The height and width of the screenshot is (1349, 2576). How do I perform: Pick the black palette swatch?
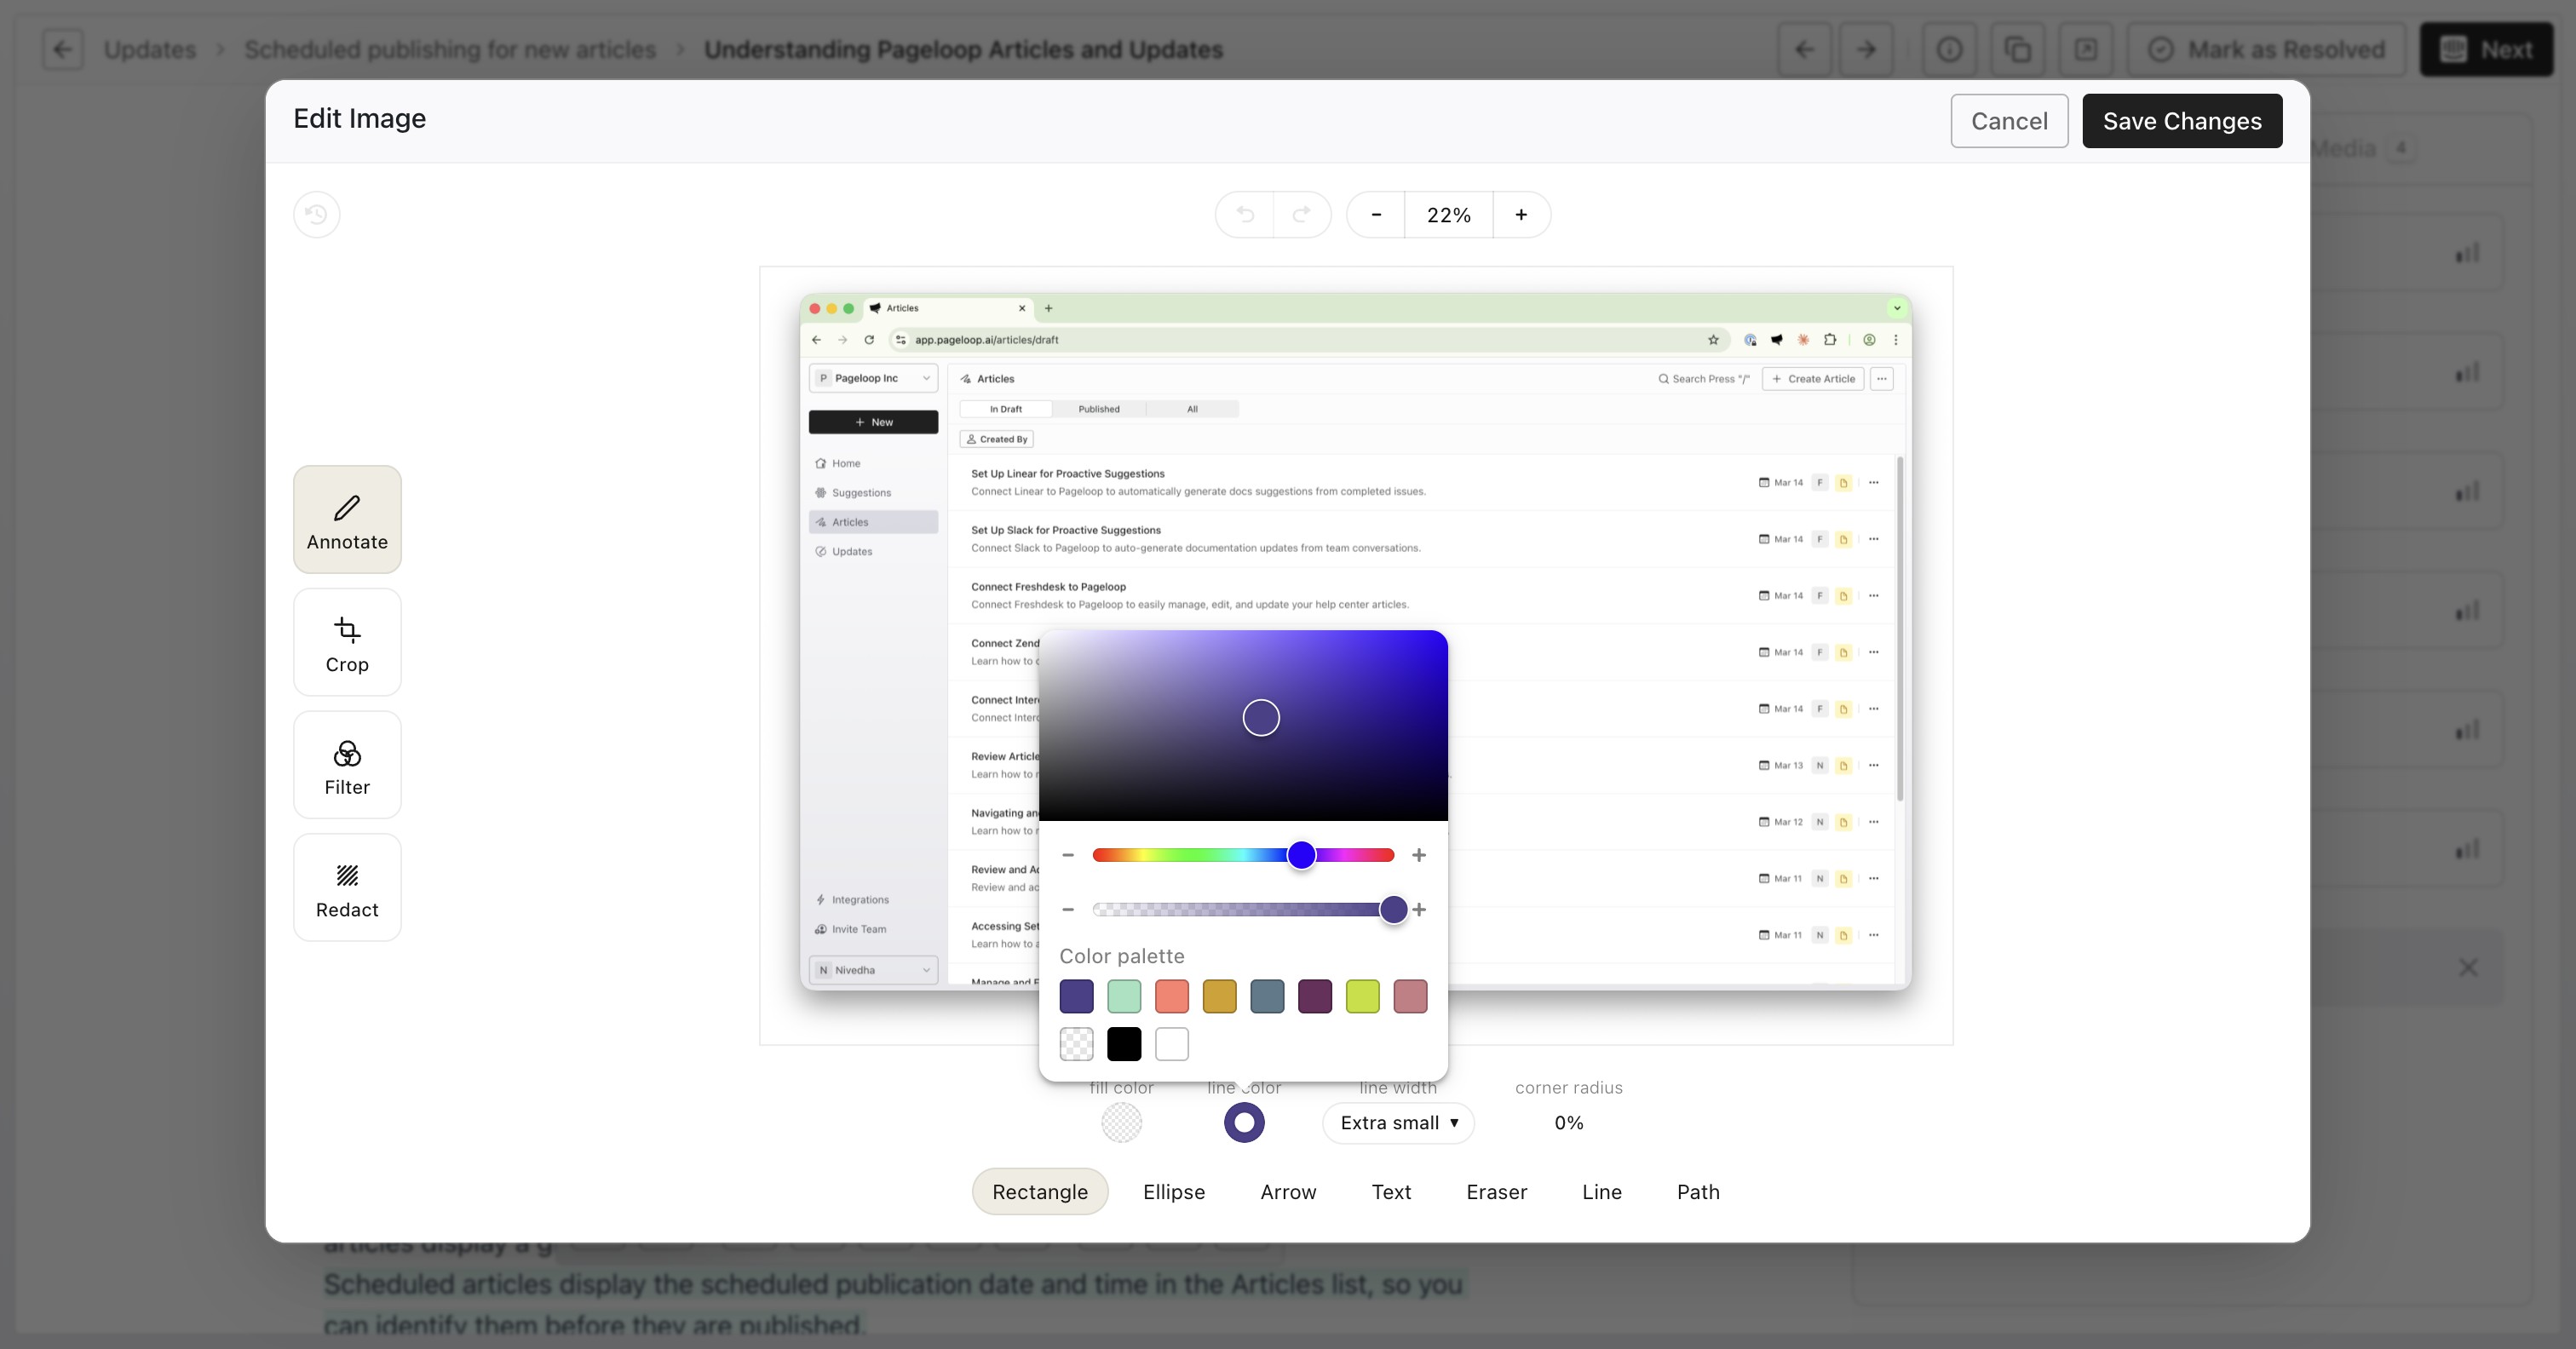[1124, 1044]
